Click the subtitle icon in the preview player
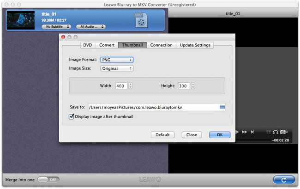Image resolution: width=300 pixels, height=189 pixels. tap(269, 132)
